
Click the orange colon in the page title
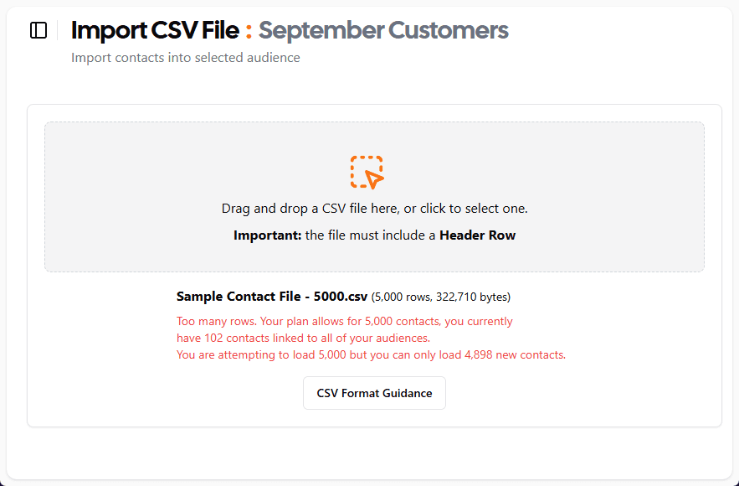(x=249, y=32)
